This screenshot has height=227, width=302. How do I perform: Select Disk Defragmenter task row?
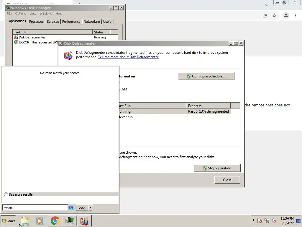(65, 37)
